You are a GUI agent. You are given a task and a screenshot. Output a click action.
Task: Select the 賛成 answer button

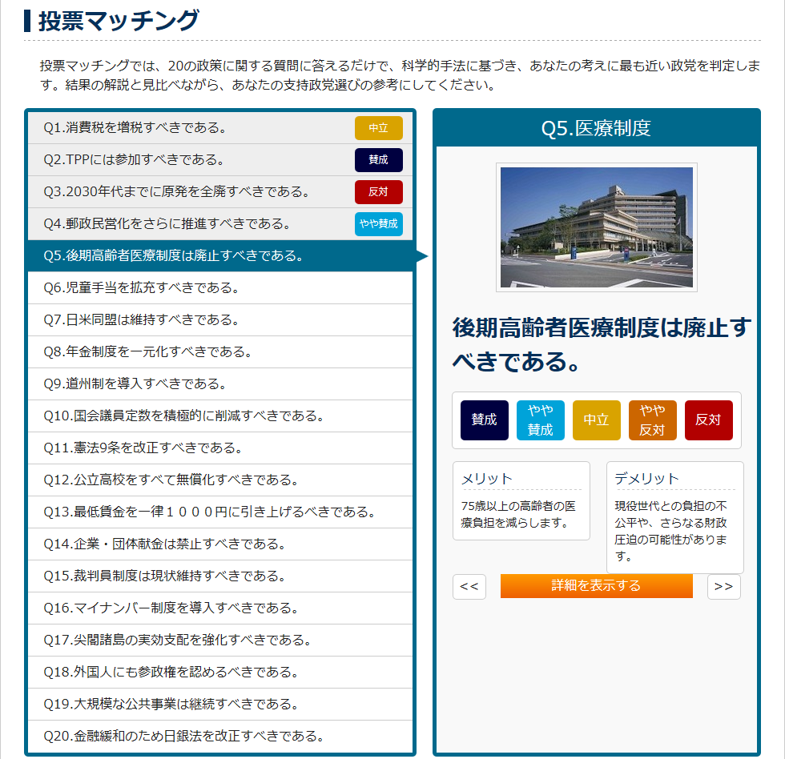point(485,420)
